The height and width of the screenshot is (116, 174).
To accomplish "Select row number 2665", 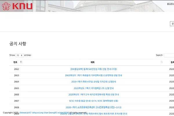I will (17, 88).
